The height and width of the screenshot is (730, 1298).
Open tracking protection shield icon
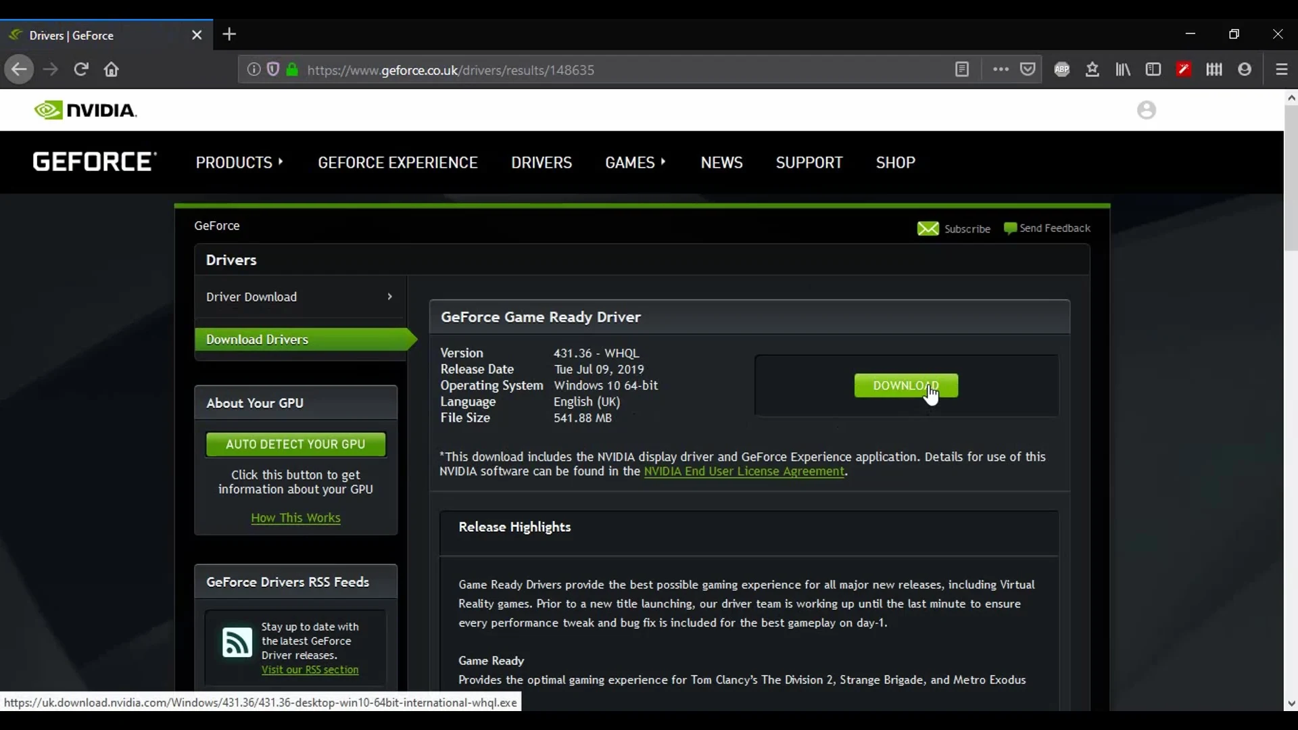(x=273, y=70)
